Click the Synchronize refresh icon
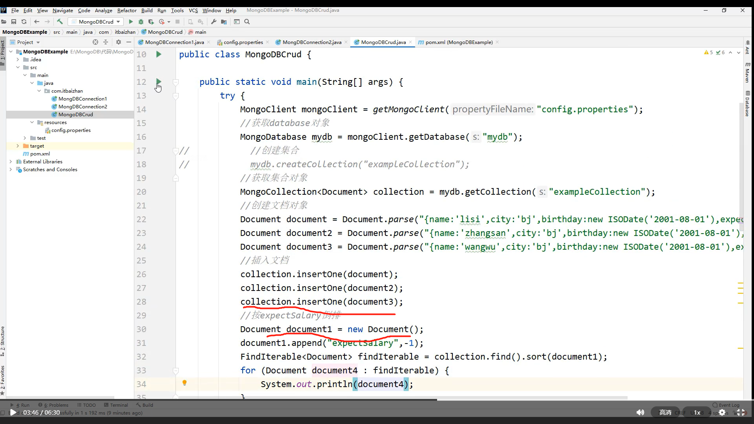 click(24, 22)
